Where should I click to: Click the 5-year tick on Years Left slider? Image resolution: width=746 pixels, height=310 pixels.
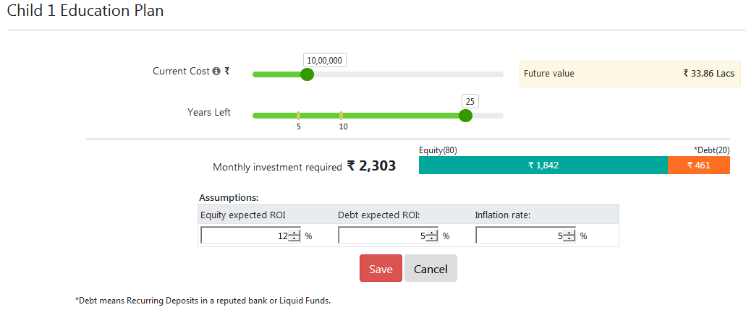pyautogui.click(x=298, y=116)
